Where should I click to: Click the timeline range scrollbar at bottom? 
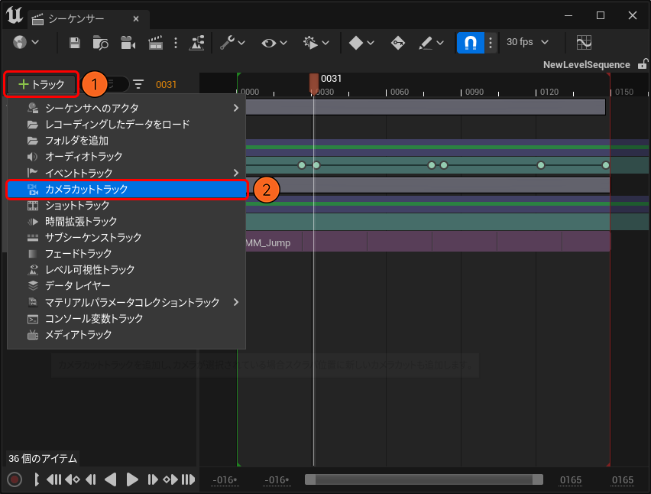(423, 479)
